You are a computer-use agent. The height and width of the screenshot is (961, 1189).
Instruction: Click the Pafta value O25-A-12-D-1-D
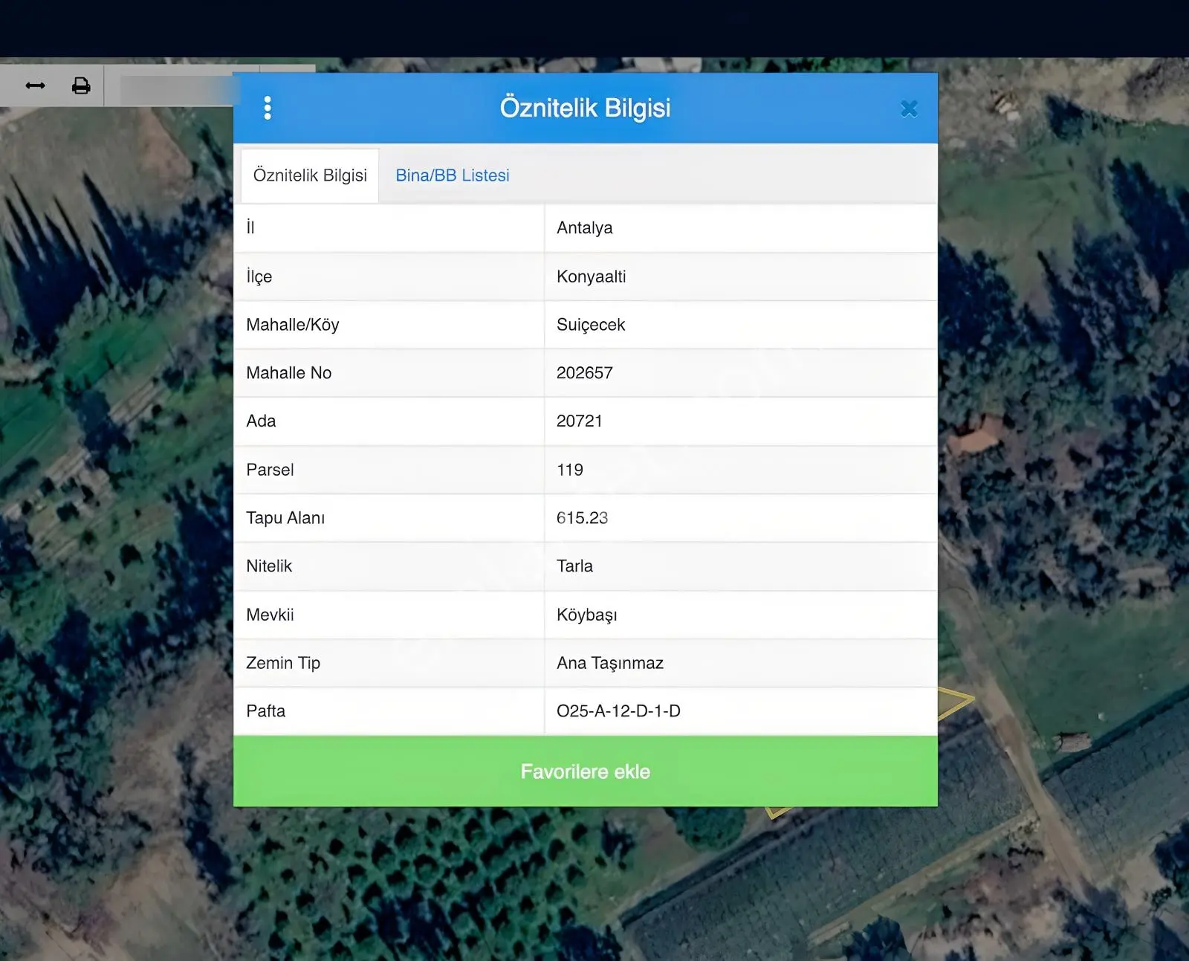[x=619, y=711]
